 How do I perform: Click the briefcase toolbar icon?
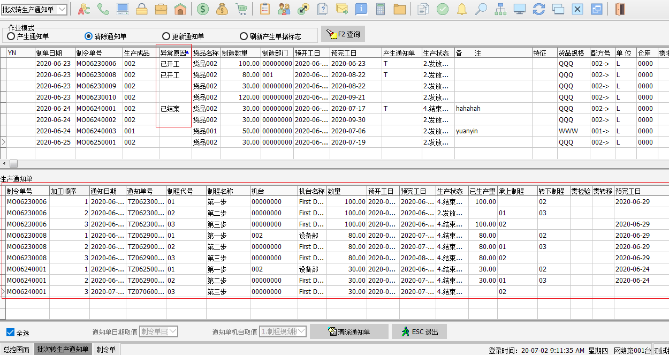click(x=161, y=9)
